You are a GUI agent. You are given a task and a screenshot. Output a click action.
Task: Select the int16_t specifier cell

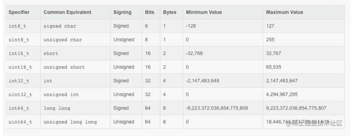pos(19,53)
